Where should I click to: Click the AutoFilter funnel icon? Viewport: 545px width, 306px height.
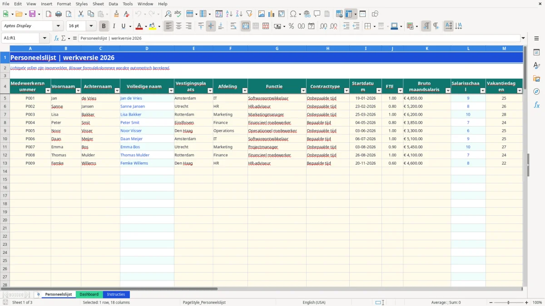pos(249,14)
